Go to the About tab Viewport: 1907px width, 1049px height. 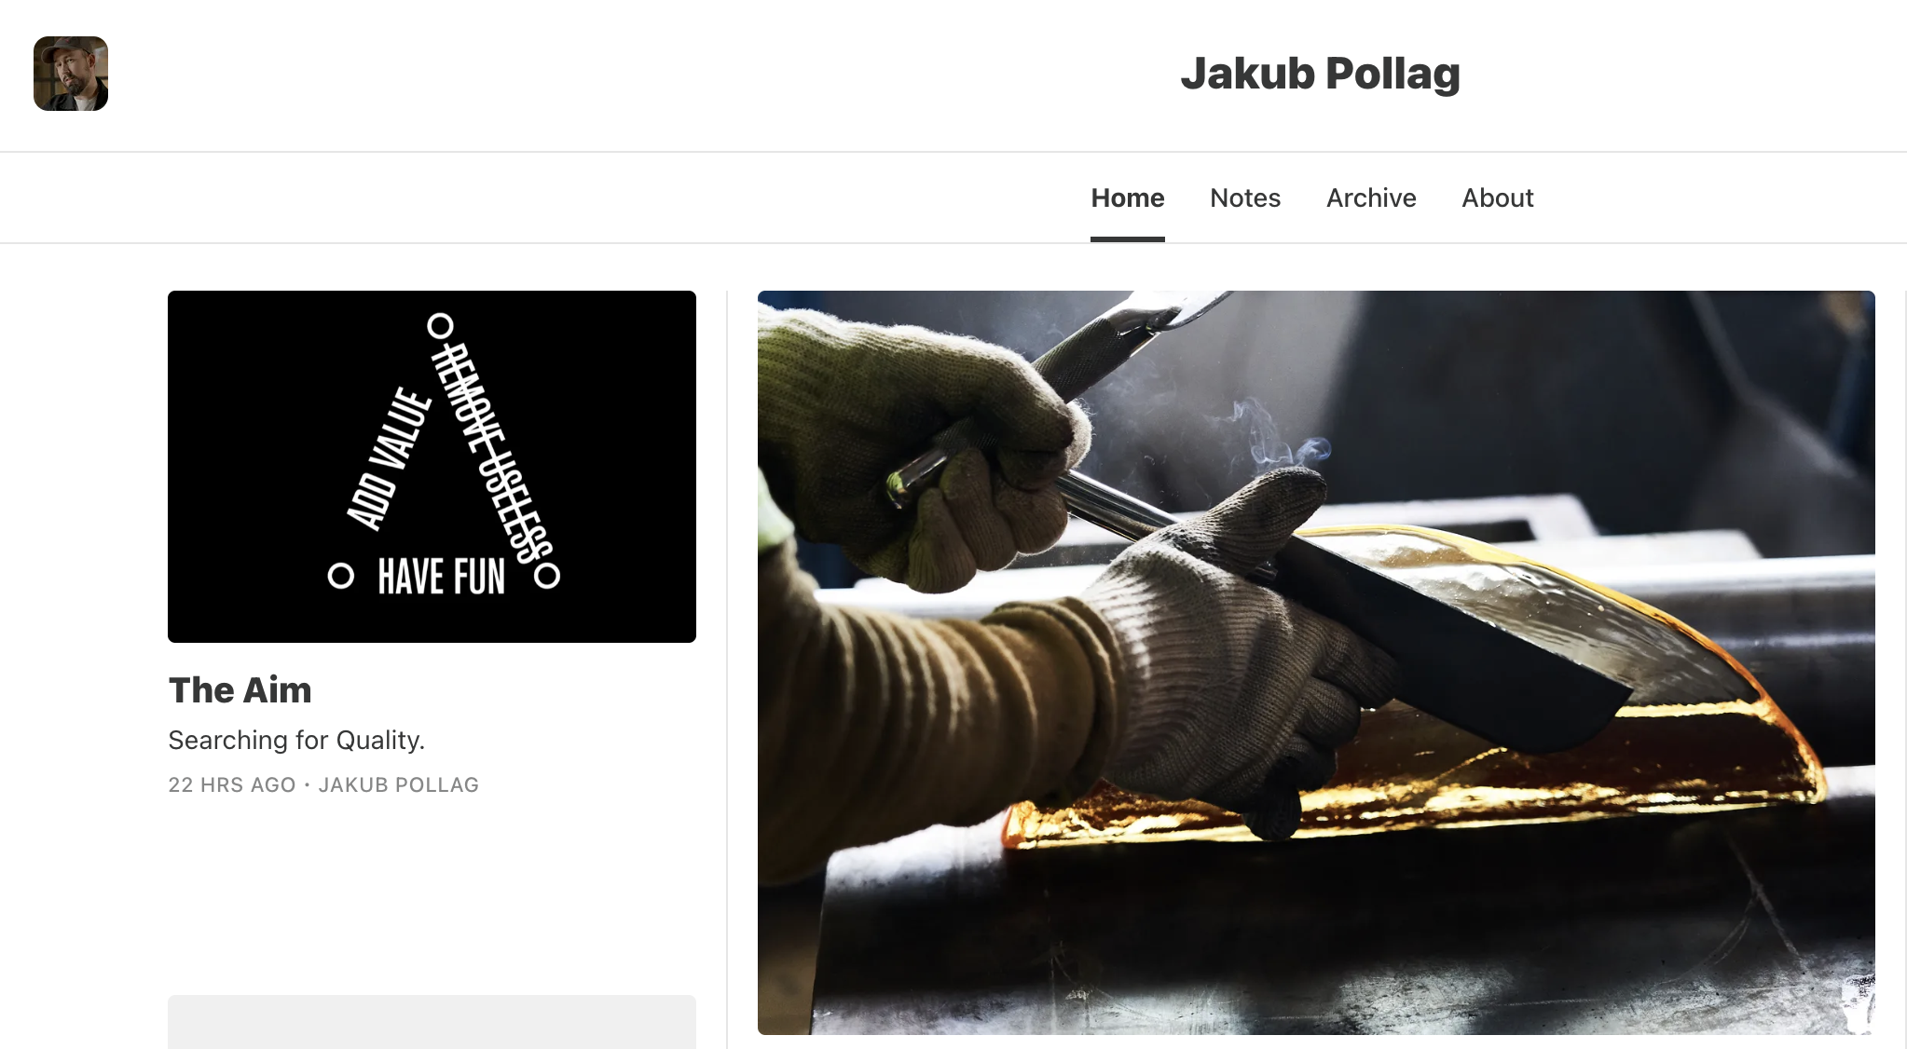(x=1498, y=198)
